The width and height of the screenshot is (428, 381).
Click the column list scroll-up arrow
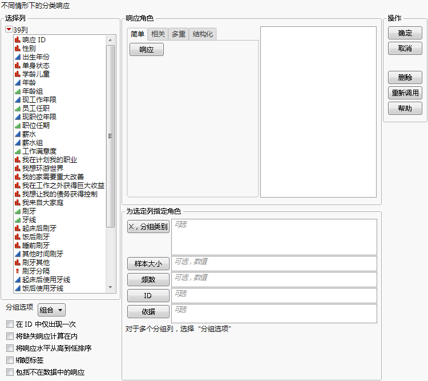(x=110, y=40)
